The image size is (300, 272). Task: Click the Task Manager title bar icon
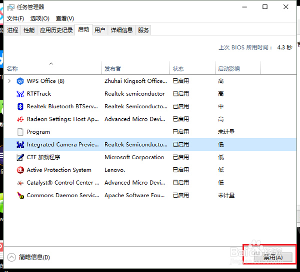coord(10,7)
